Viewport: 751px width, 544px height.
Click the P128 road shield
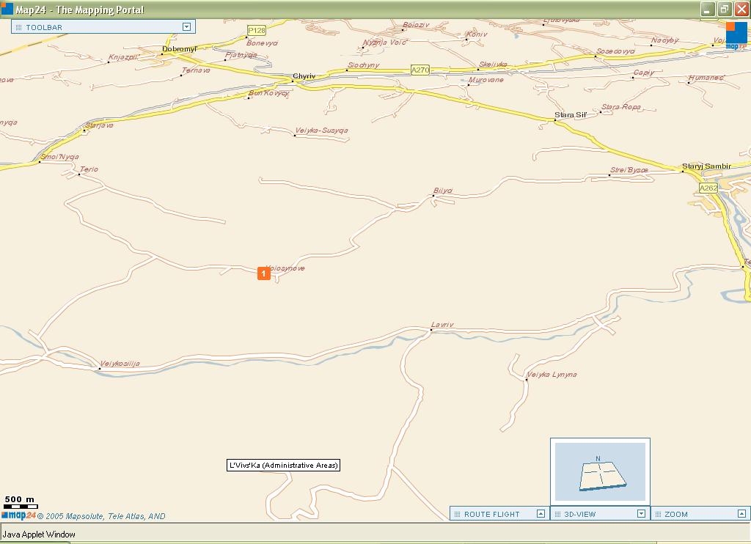coord(256,31)
